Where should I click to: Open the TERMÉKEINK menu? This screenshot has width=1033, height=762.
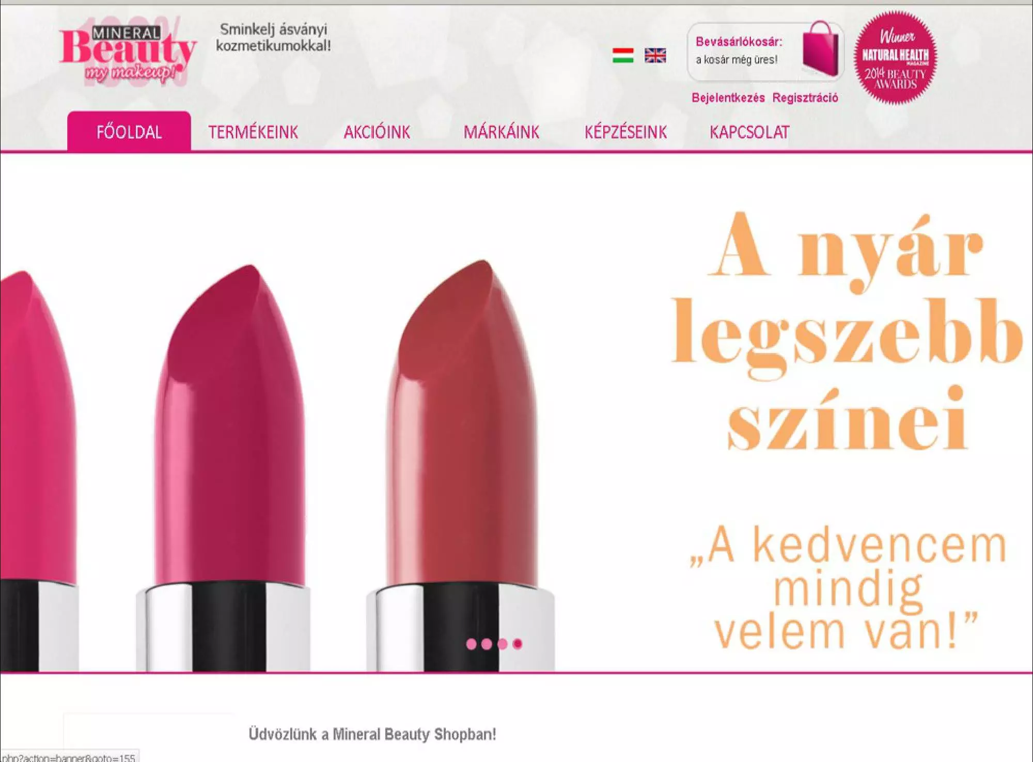pyautogui.click(x=253, y=132)
